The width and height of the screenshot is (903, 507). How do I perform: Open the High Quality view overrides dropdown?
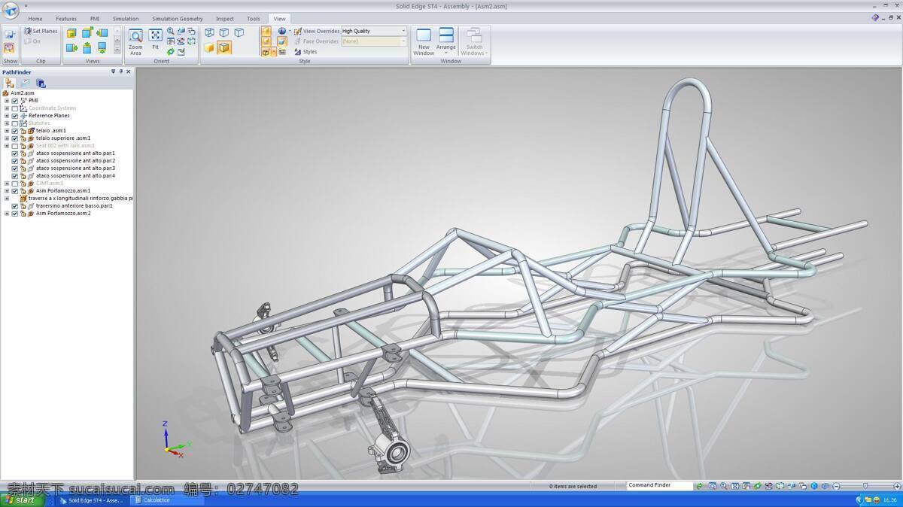click(403, 31)
